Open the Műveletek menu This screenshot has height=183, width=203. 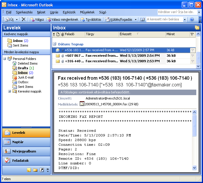click(87, 12)
